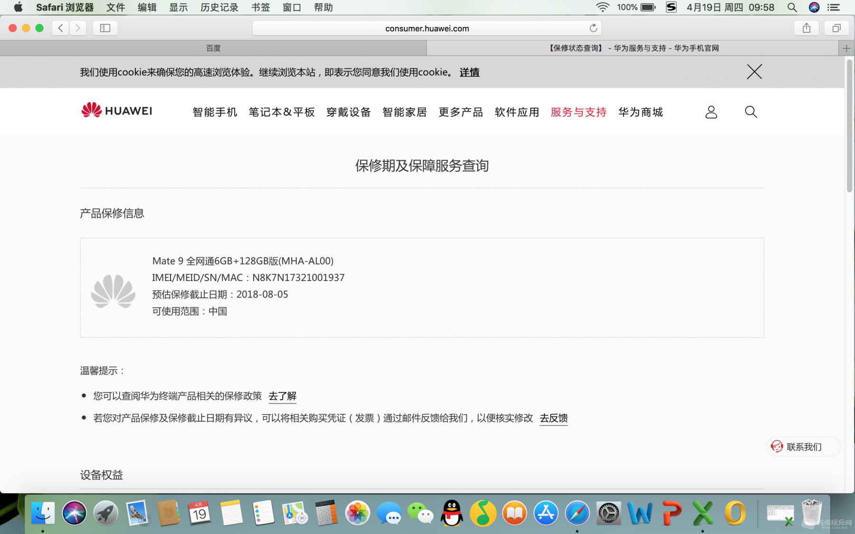
Task: Open Trash in the Dock
Action: (x=812, y=513)
